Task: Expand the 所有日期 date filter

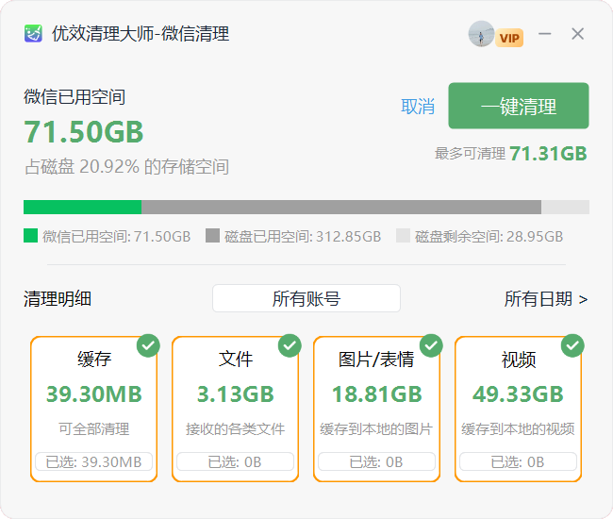Action: [546, 299]
